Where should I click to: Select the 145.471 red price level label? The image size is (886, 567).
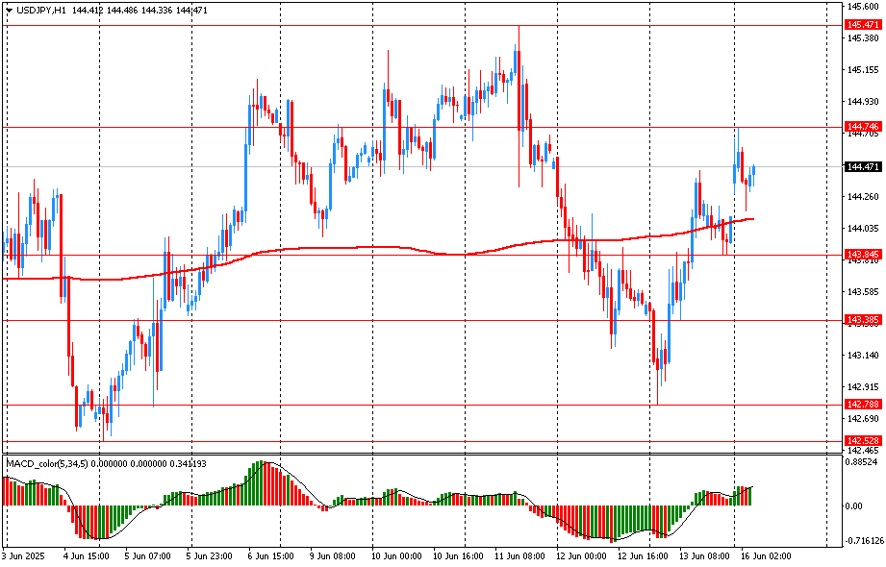click(859, 24)
